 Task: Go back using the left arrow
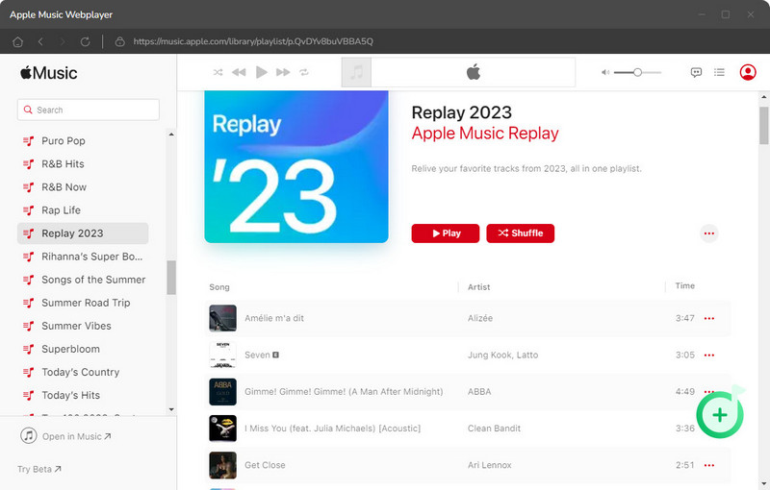coord(40,41)
